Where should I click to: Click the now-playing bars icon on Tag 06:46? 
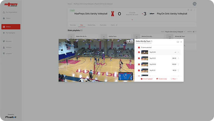point(175,52)
